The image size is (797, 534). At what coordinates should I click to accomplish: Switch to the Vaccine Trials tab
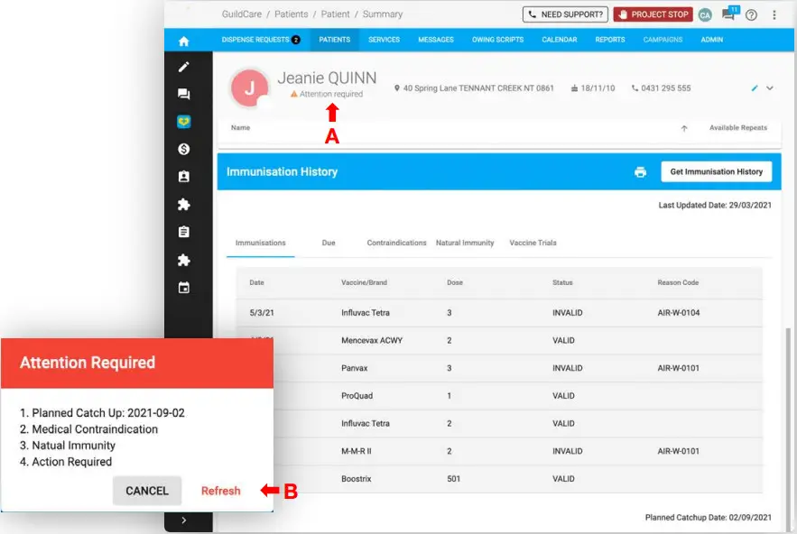coord(533,243)
